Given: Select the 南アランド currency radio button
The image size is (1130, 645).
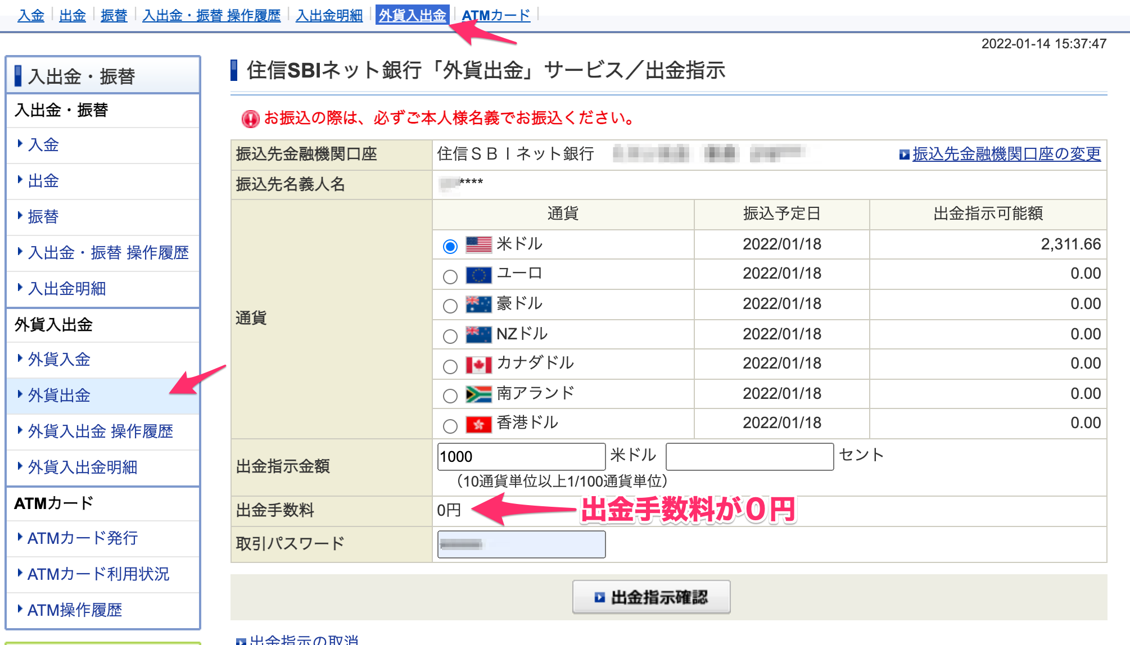Looking at the screenshot, I should pos(450,396).
